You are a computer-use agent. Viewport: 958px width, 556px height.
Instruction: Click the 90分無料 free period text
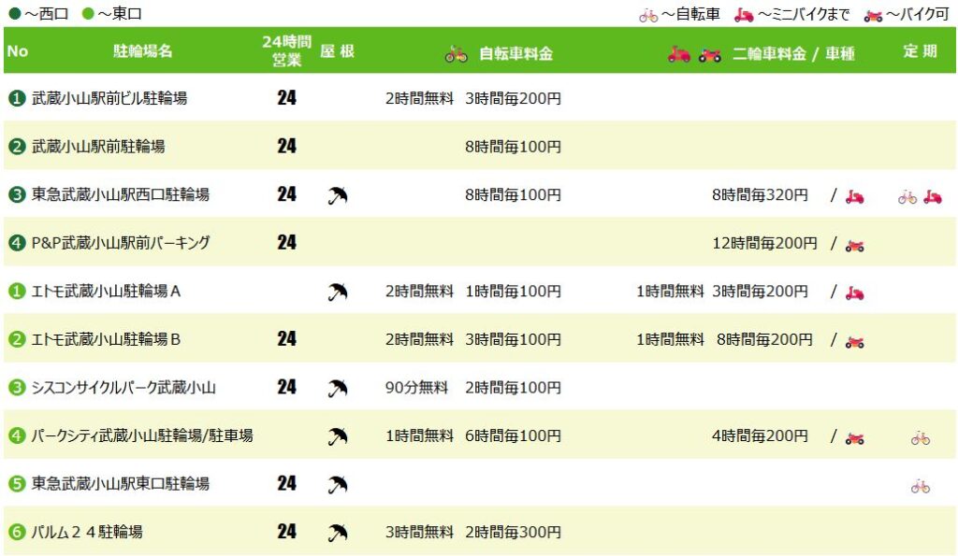[x=417, y=387]
